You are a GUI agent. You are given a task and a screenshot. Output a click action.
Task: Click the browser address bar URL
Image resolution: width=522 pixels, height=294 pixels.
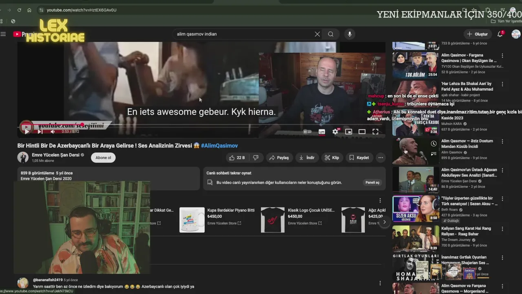pyautogui.click(x=82, y=10)
